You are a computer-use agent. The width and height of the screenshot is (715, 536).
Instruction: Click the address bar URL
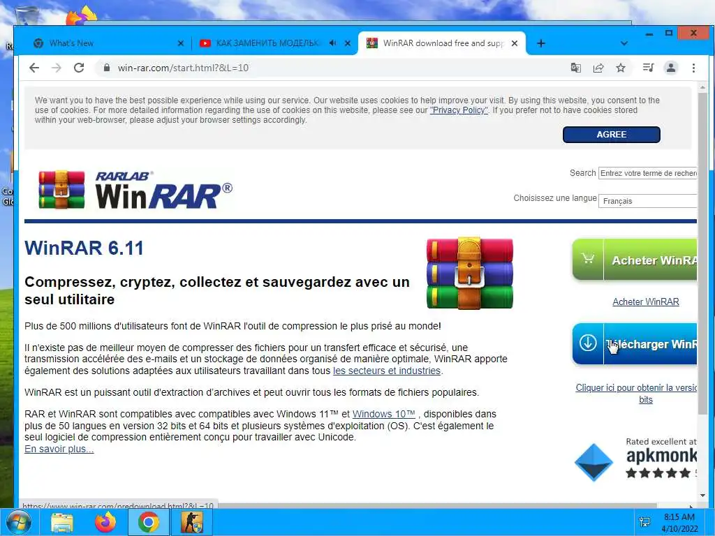(x=183, y=68)
